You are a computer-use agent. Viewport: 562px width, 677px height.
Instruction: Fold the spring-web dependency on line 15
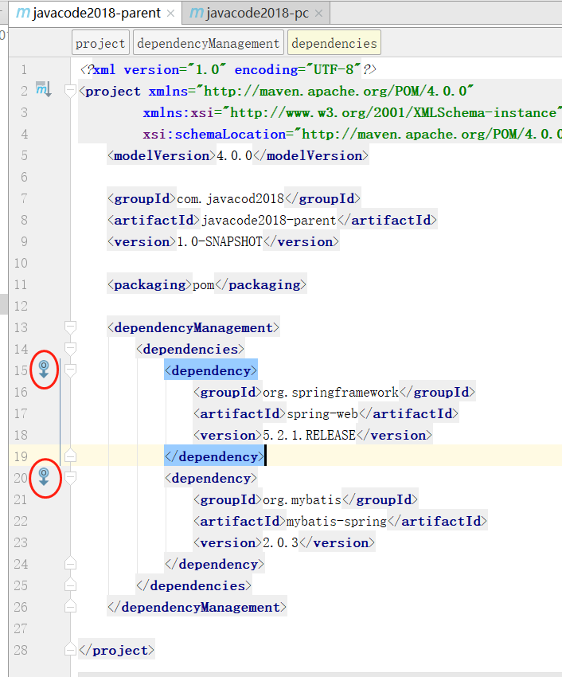pyautogui.click(x=70, y=370)
